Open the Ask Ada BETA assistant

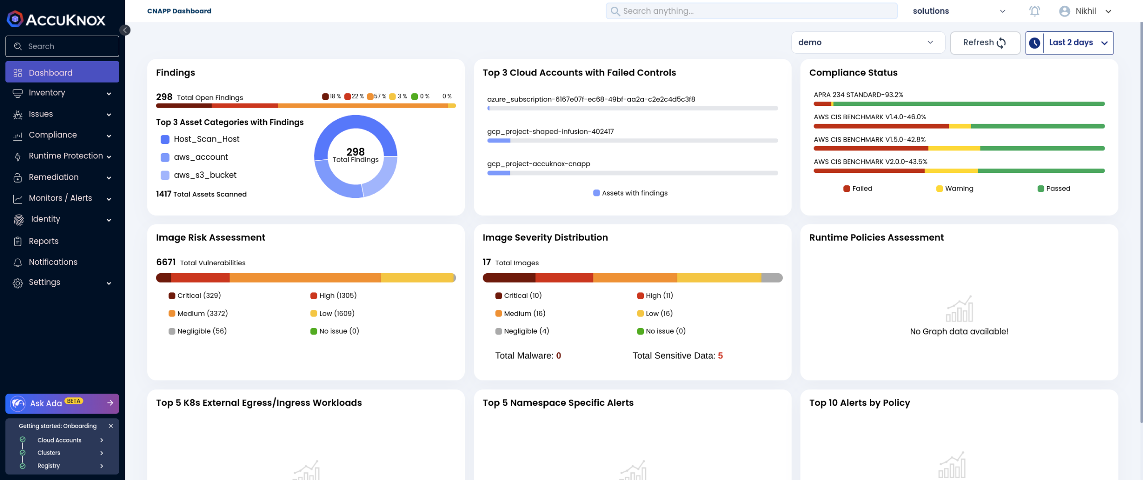click(62, 403)
